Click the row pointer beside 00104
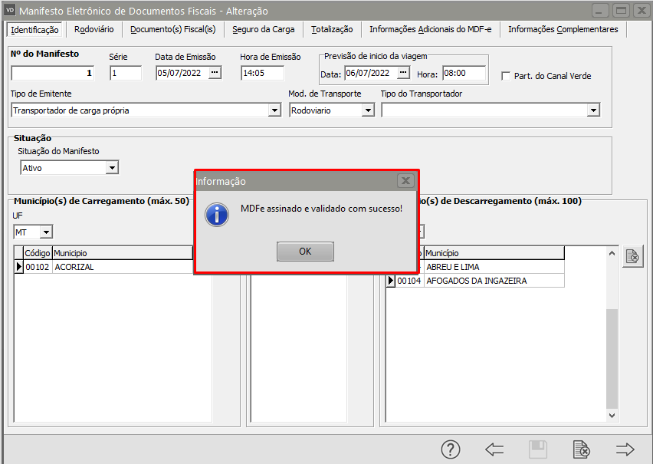653x464 pixels. pos(391,281)
